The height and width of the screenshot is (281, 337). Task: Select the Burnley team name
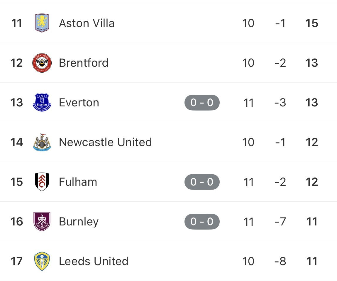pyautogui.click(x=79, y=222)
